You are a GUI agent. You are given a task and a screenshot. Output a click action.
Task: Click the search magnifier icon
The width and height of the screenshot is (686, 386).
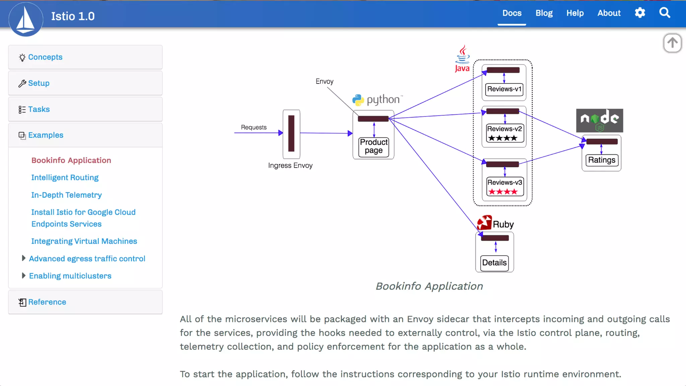pyautogui.click(x=665, y=13)
